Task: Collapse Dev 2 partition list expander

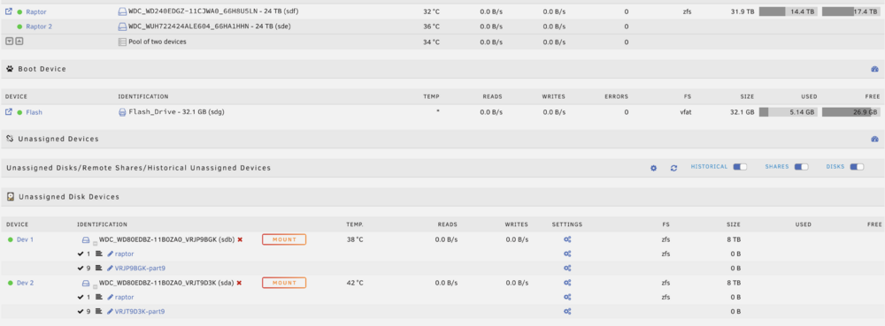Action: pos(96,285)
